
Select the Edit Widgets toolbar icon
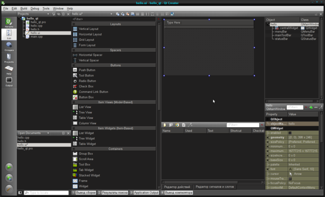pyautogui.click(x=117, y=14)
